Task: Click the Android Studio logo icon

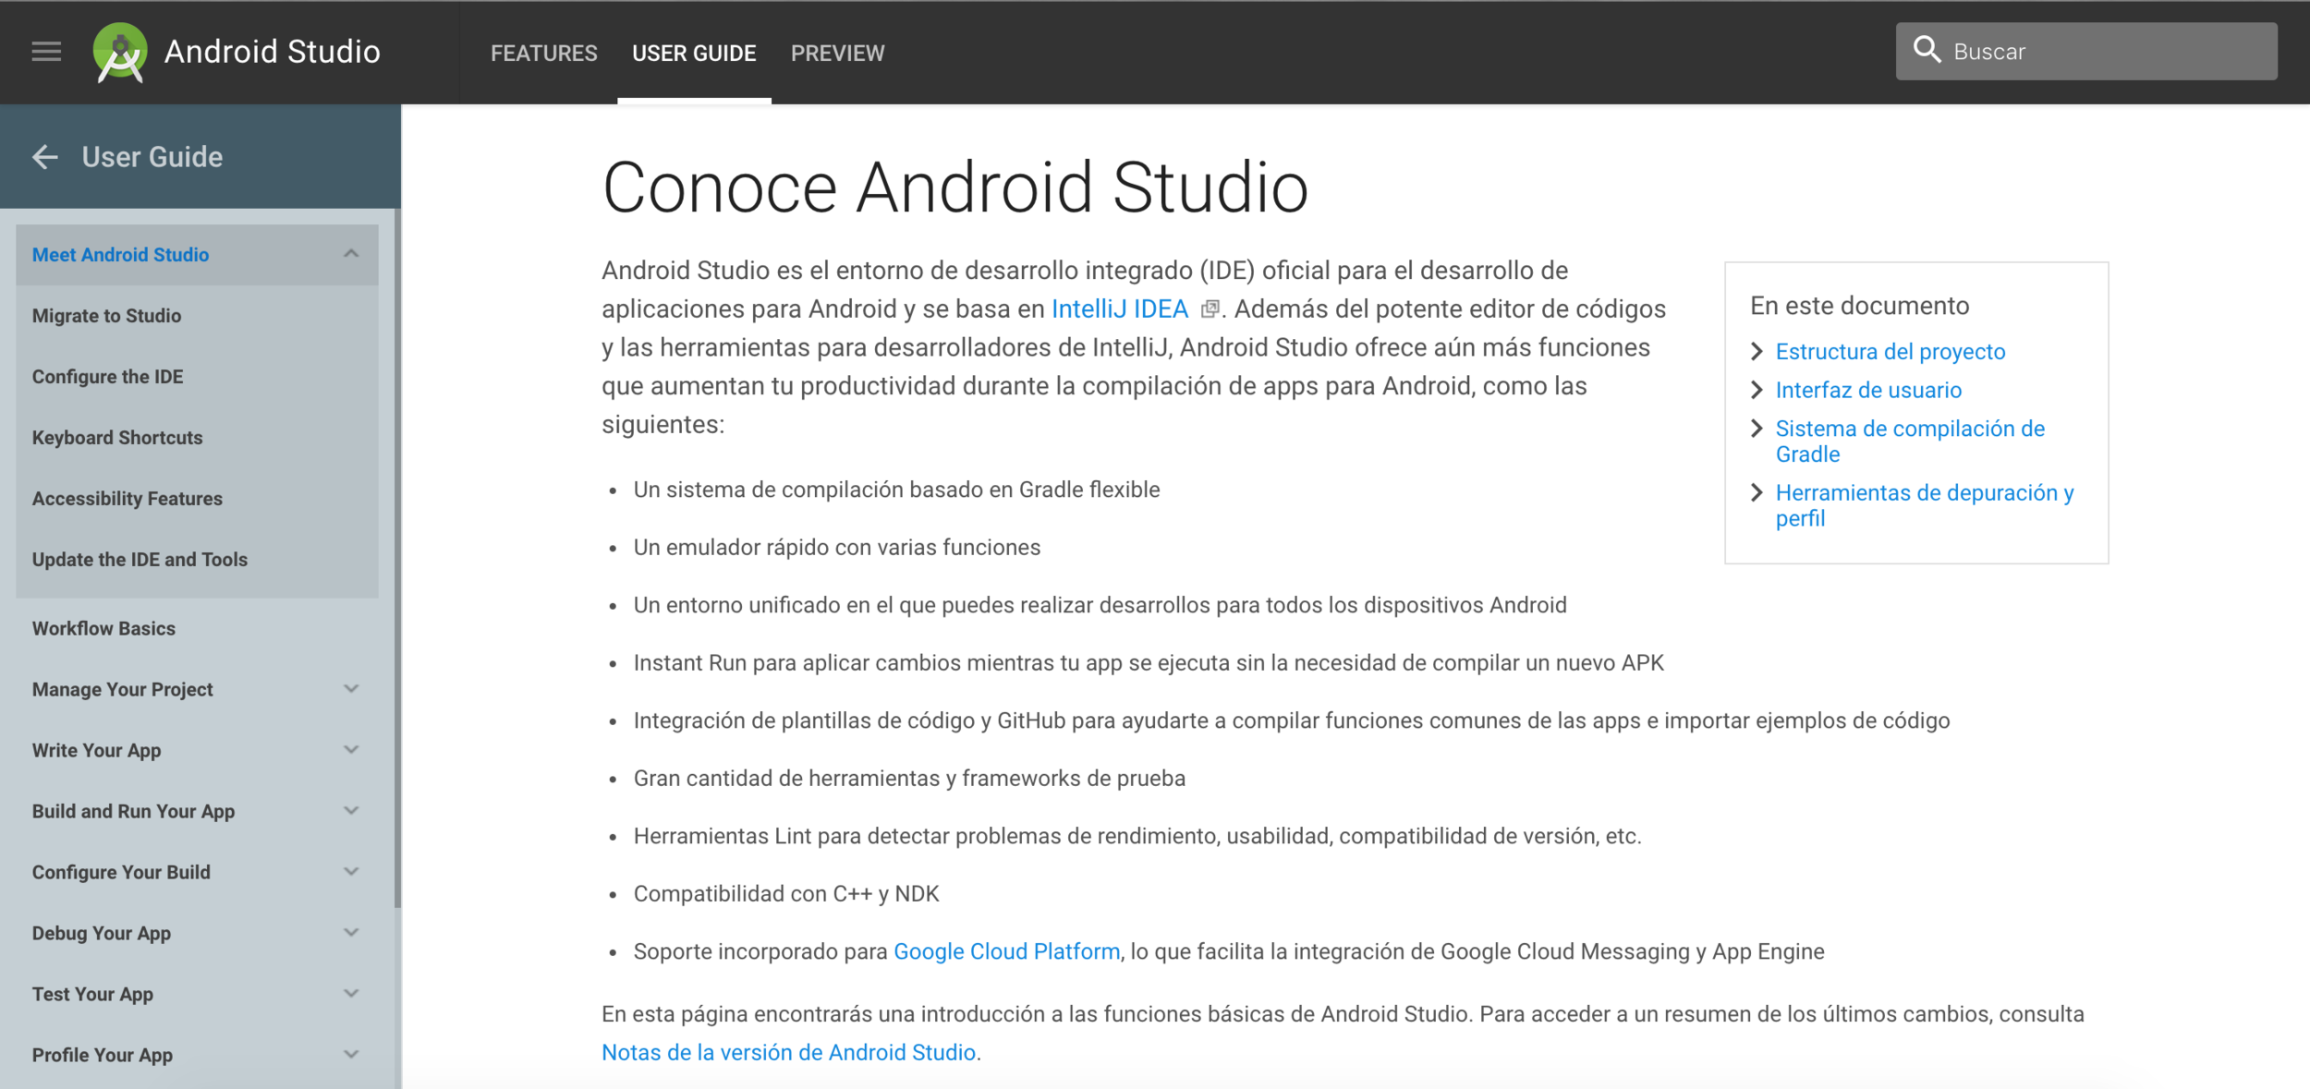Action: point(120,53)
